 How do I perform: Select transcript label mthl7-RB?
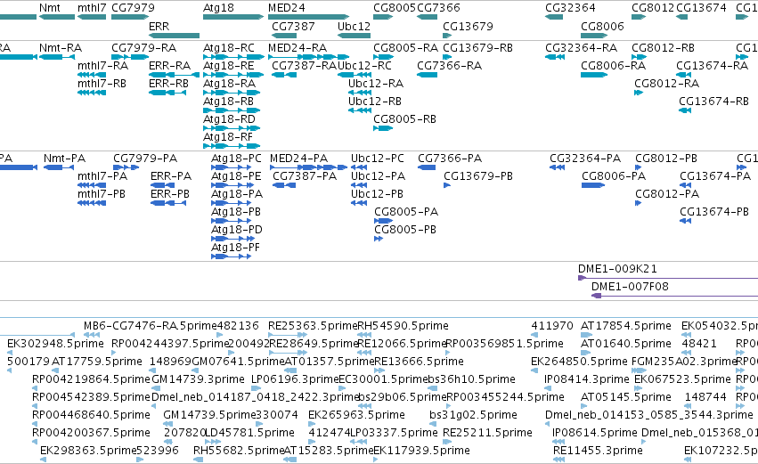pyautogui.click(x=102, y=84)
